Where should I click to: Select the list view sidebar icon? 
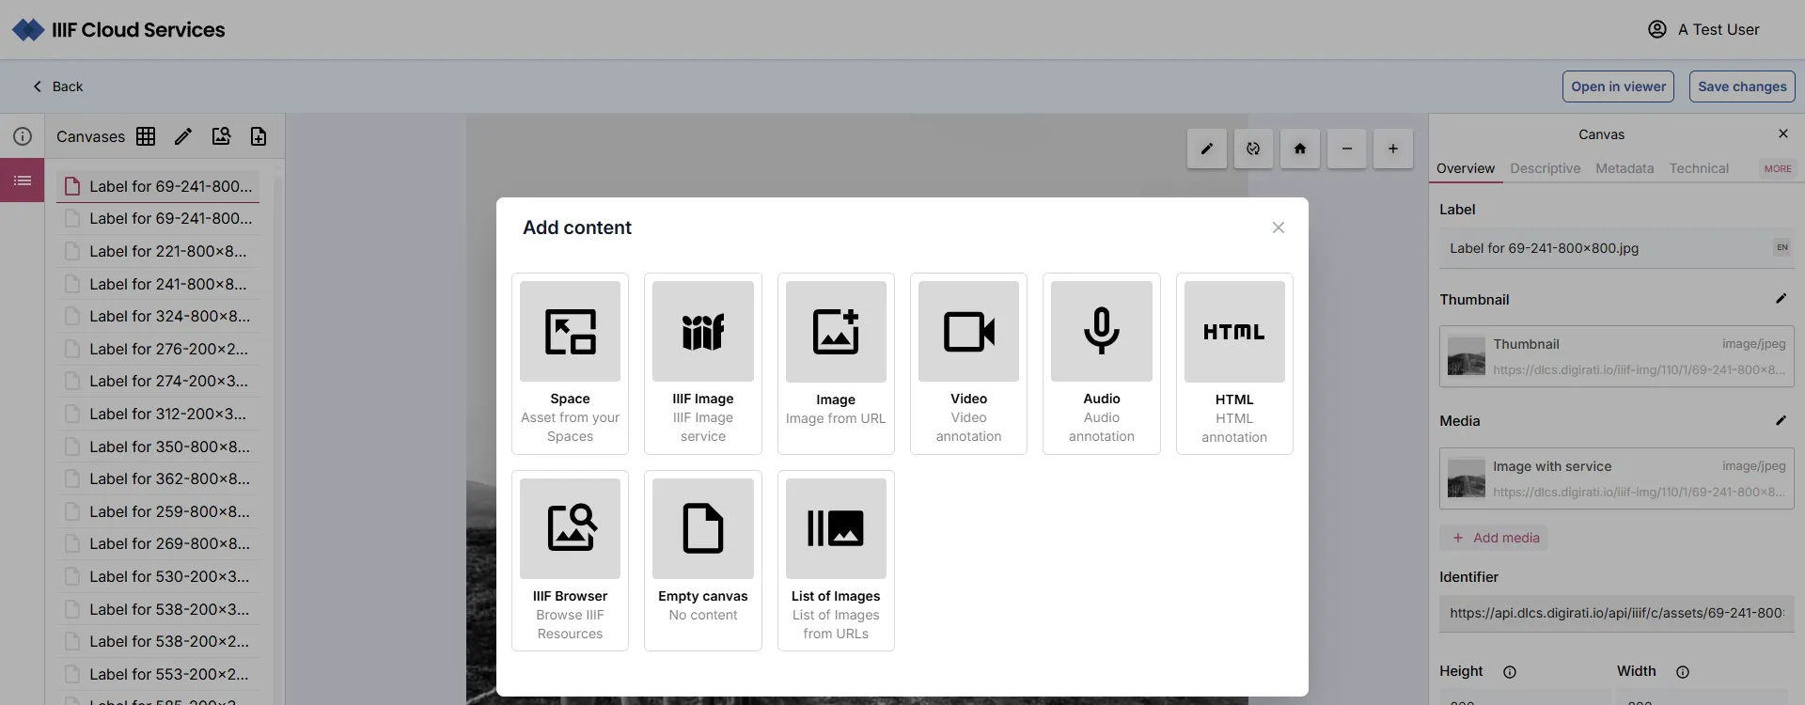coord(23,180)
